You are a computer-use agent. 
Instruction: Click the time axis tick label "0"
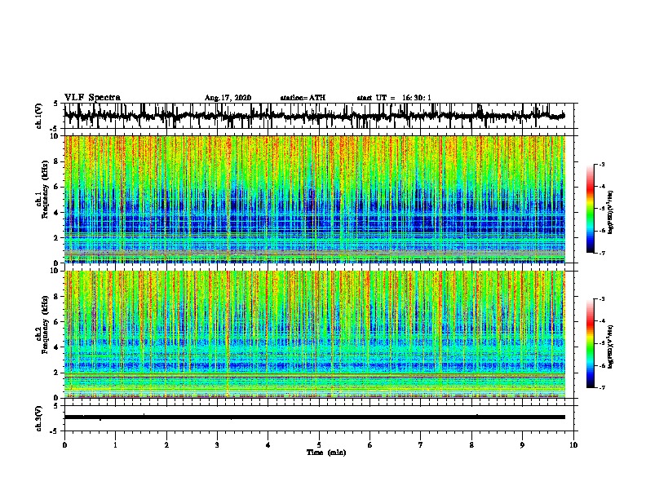point(64,445)
